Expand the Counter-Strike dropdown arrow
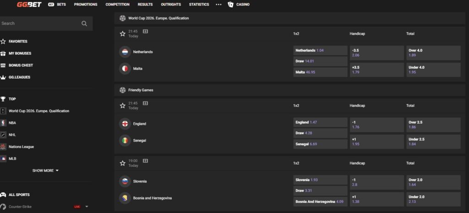The image size is (469, 213). click(x=87, y=207)
